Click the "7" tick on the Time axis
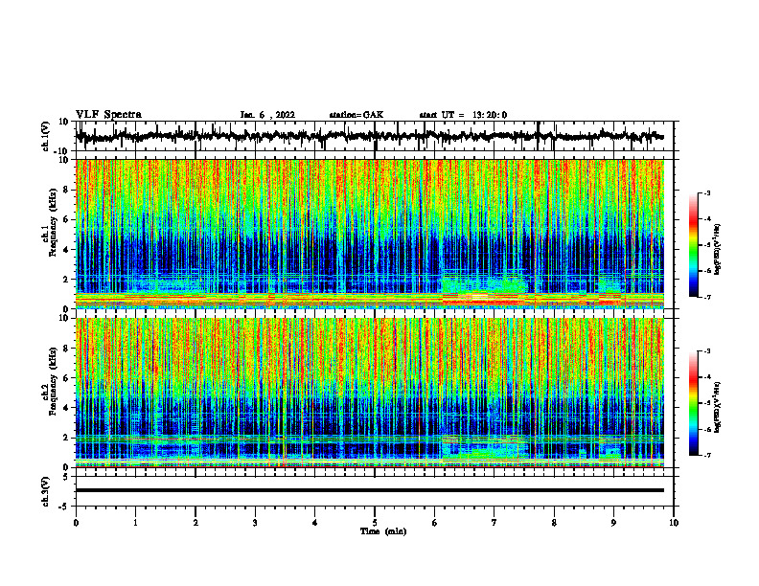The height and width of the screenshot is (586, 759). [494, 523]
